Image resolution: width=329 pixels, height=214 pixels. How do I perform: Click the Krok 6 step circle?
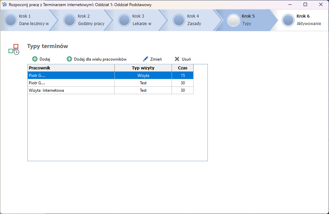tap(288, 20)
